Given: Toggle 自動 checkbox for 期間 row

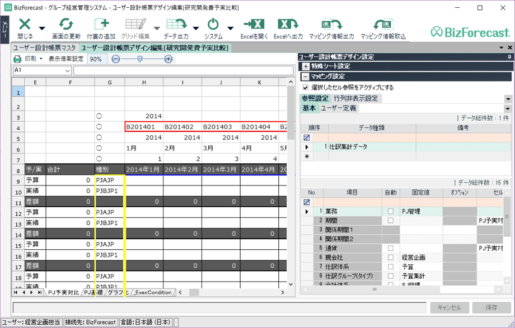Looking at the screenshot, I should pos(391,220).
